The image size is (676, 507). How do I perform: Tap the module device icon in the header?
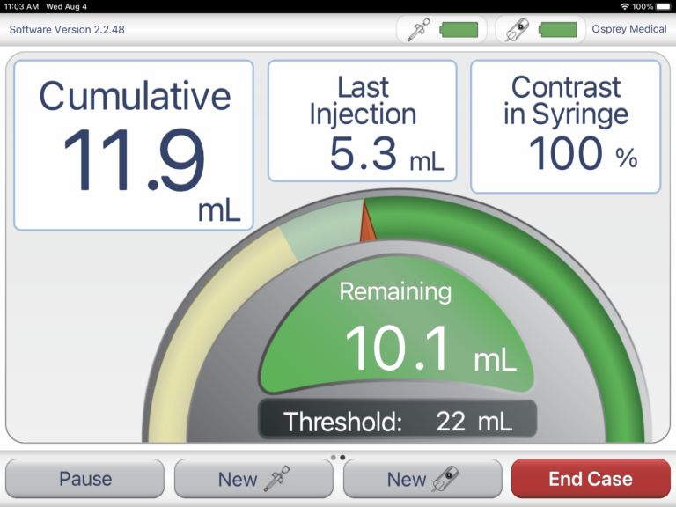(x=517, y=30)
